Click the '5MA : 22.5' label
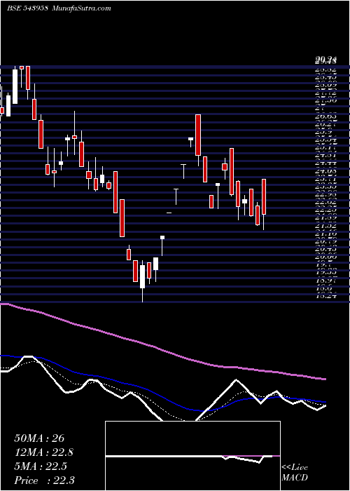The image size is (350, 491). click(40, 466)
